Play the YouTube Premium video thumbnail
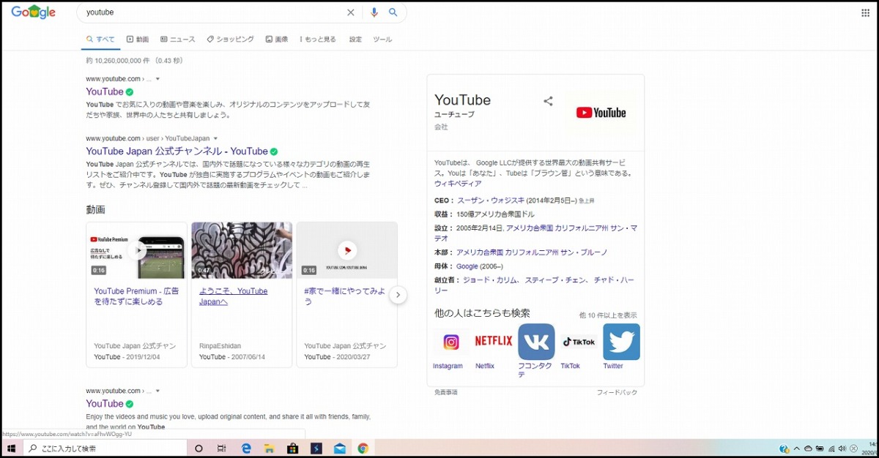This screenshot has height=458, width=879. pos(137,250)
